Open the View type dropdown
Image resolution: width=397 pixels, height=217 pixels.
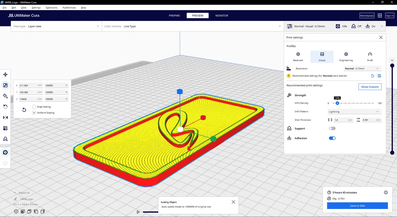56,26
